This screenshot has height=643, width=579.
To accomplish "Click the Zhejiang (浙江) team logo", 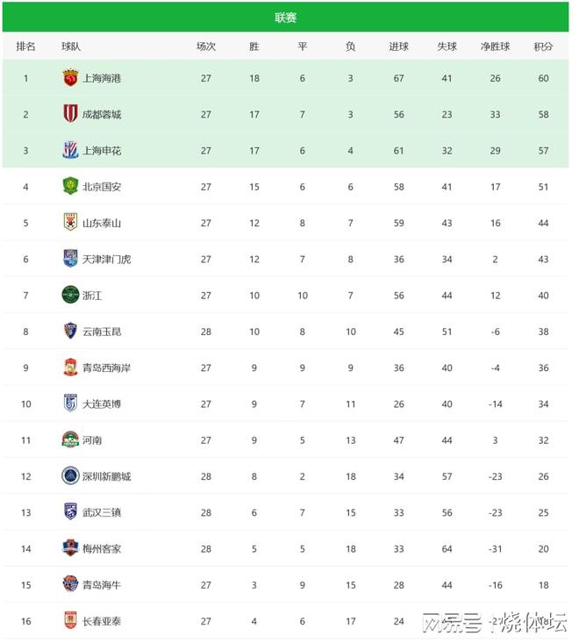I will click(x=70, y=295).
